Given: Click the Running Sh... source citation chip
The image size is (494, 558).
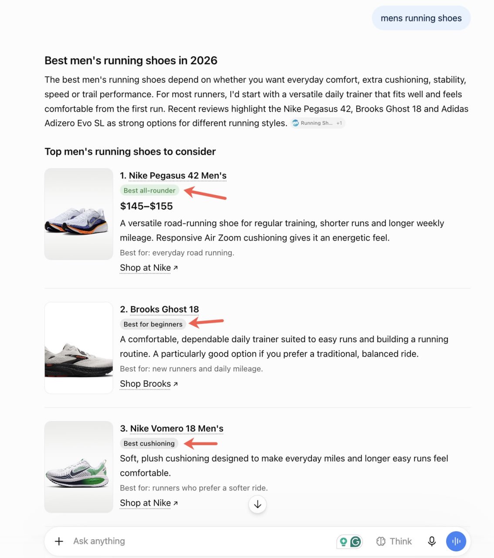Looking at the screenshot, I should click(x=312, y=123).
